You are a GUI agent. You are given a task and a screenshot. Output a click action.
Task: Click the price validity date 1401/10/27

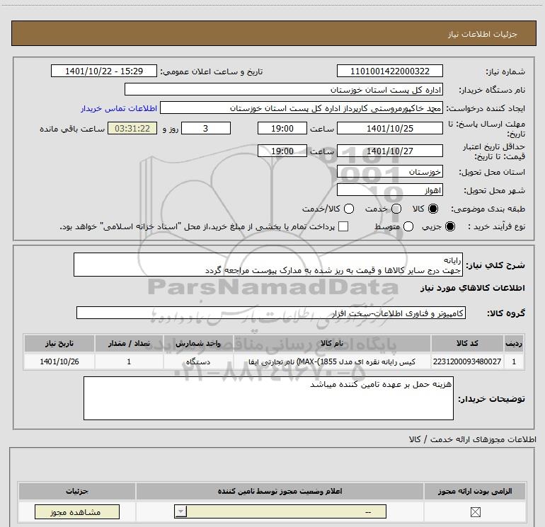(389, 151)
